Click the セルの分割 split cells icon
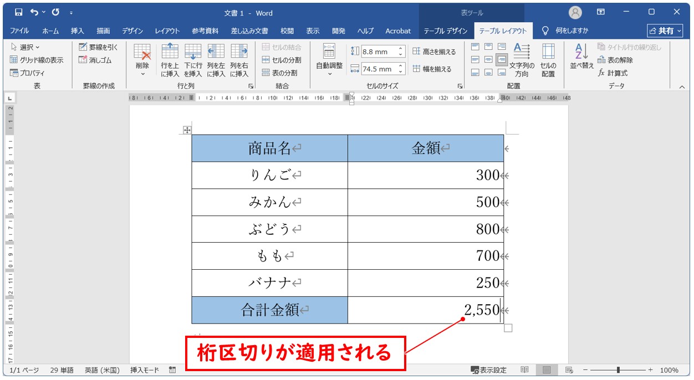 [281, 60]
